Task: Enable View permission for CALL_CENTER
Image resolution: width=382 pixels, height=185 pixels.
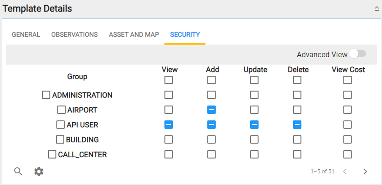Action: click(169, 154)
